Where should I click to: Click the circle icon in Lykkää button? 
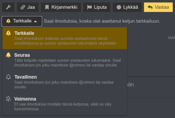click(119, 7)
